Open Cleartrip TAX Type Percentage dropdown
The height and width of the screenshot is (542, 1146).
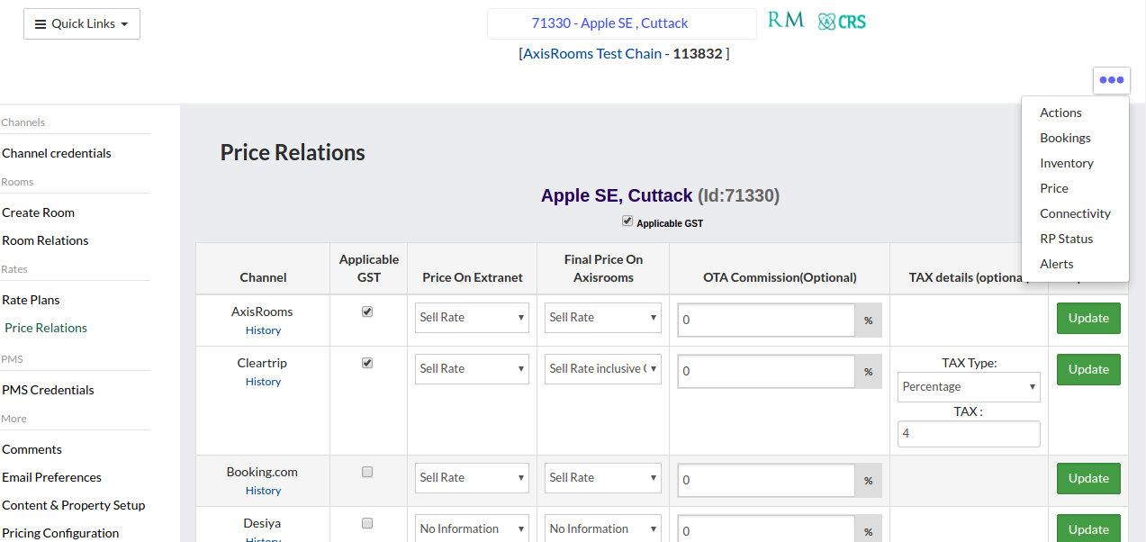pos(969,387)
